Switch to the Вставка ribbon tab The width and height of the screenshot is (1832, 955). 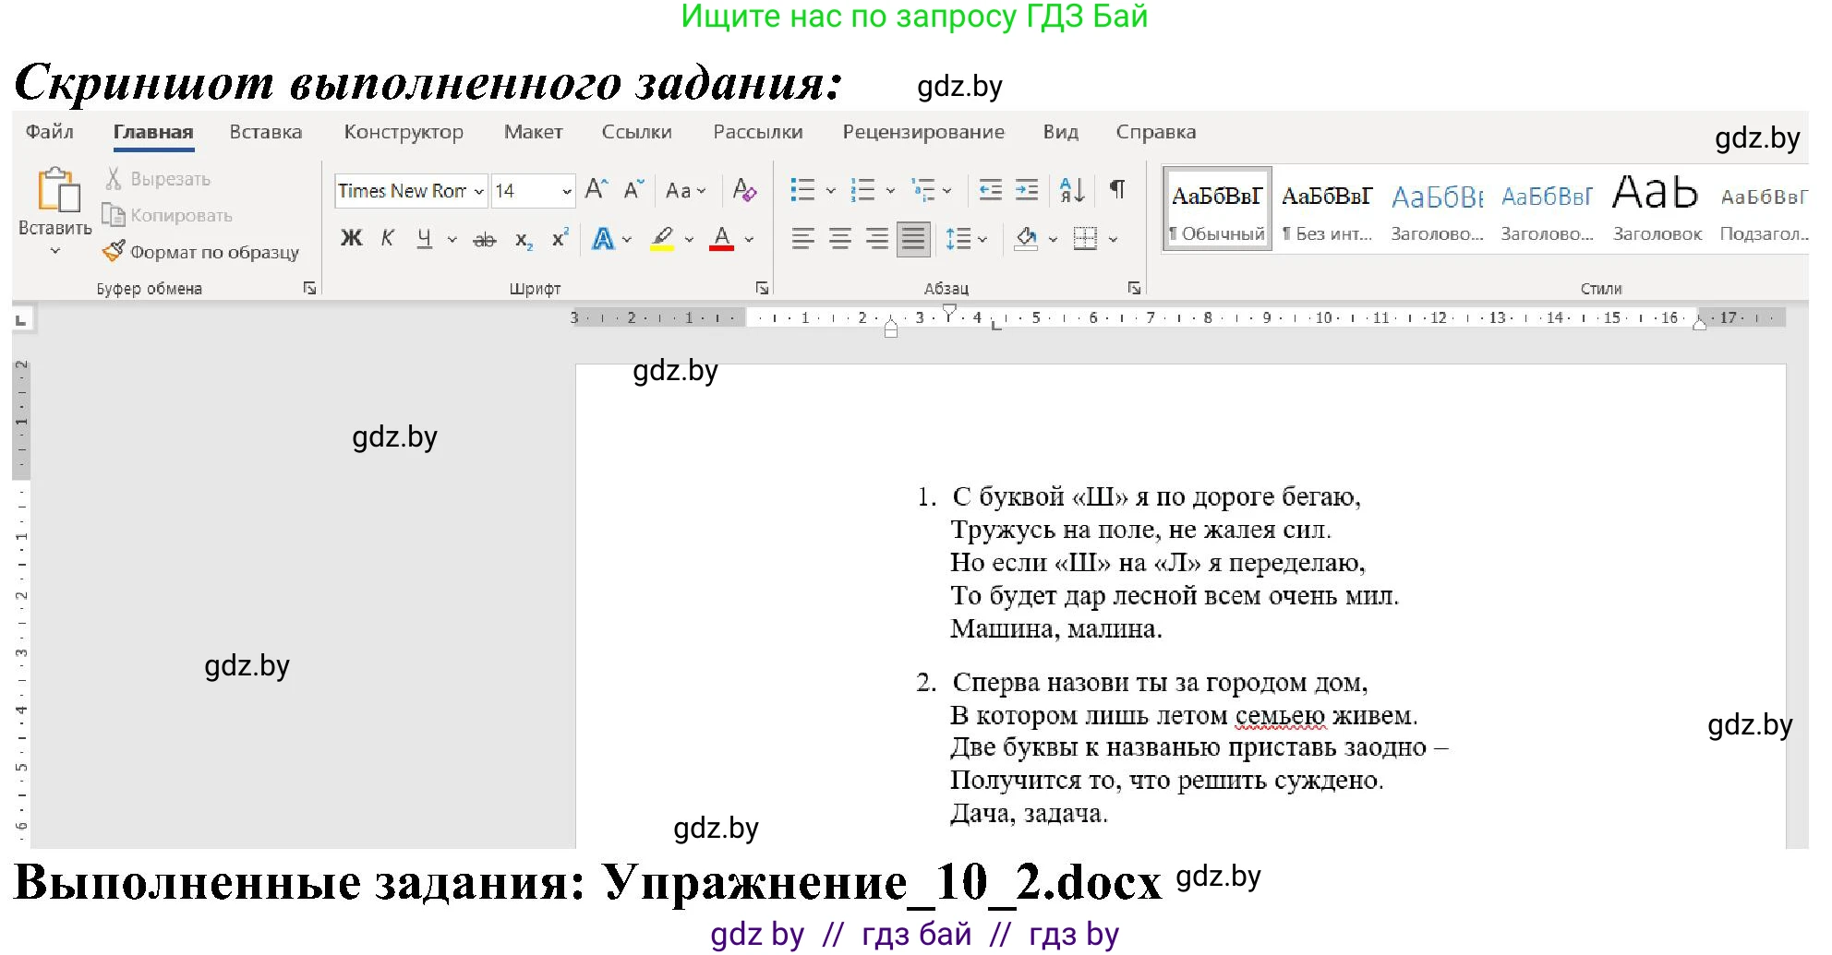click(x=265, y=131)
